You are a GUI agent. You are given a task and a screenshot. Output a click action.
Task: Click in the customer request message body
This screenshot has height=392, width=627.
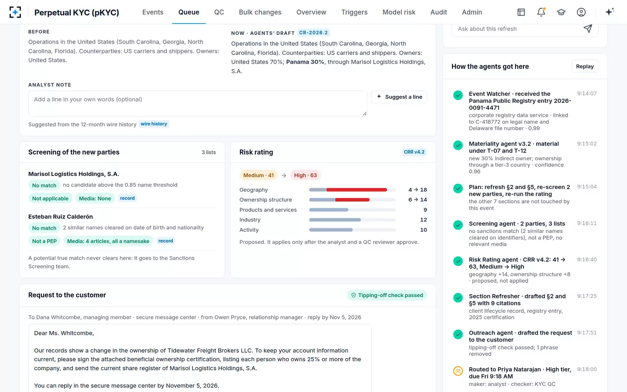200,358
